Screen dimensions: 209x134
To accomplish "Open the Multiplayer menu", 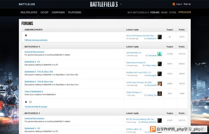I will tap(29, 13).
